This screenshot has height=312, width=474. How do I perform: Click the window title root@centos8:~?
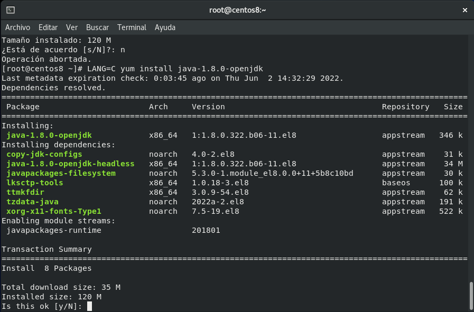pos(238,10)
